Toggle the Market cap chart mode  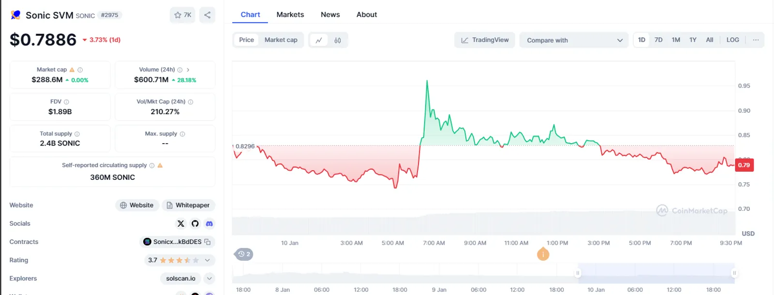[x=281, y=40]
